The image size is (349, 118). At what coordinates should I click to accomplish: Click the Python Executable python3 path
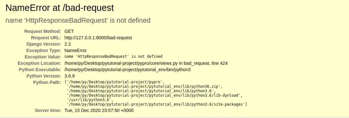point(127,70)
